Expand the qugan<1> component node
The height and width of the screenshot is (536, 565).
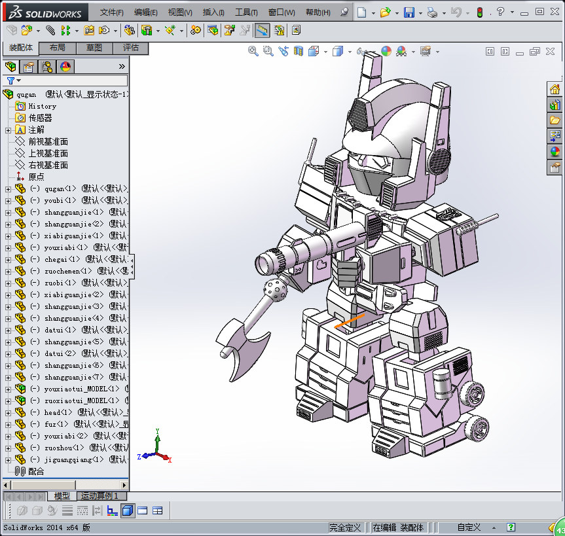8,188
